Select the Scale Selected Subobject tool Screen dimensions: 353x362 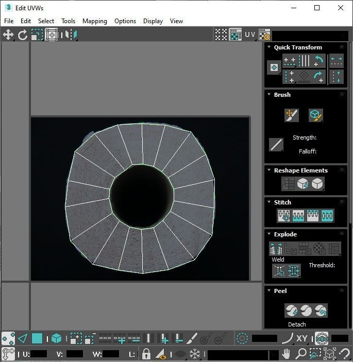37,35
